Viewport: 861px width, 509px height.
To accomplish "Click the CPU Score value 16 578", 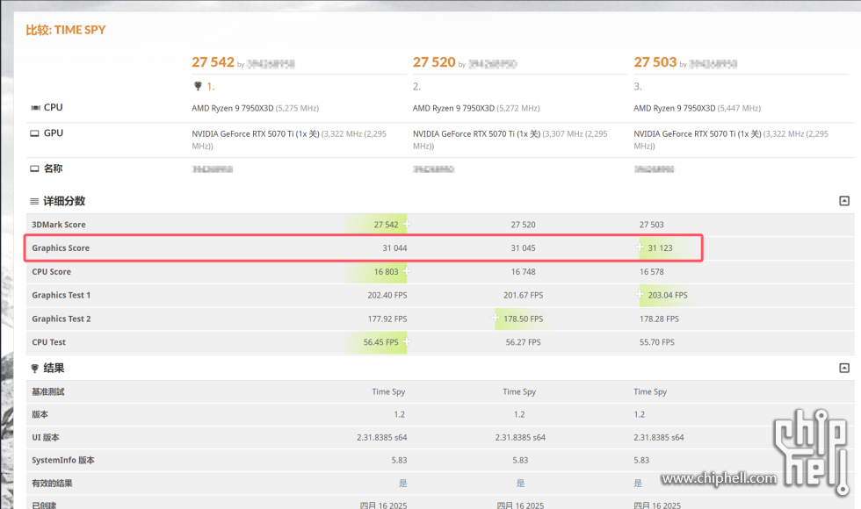I will click(x=652, y=272).
